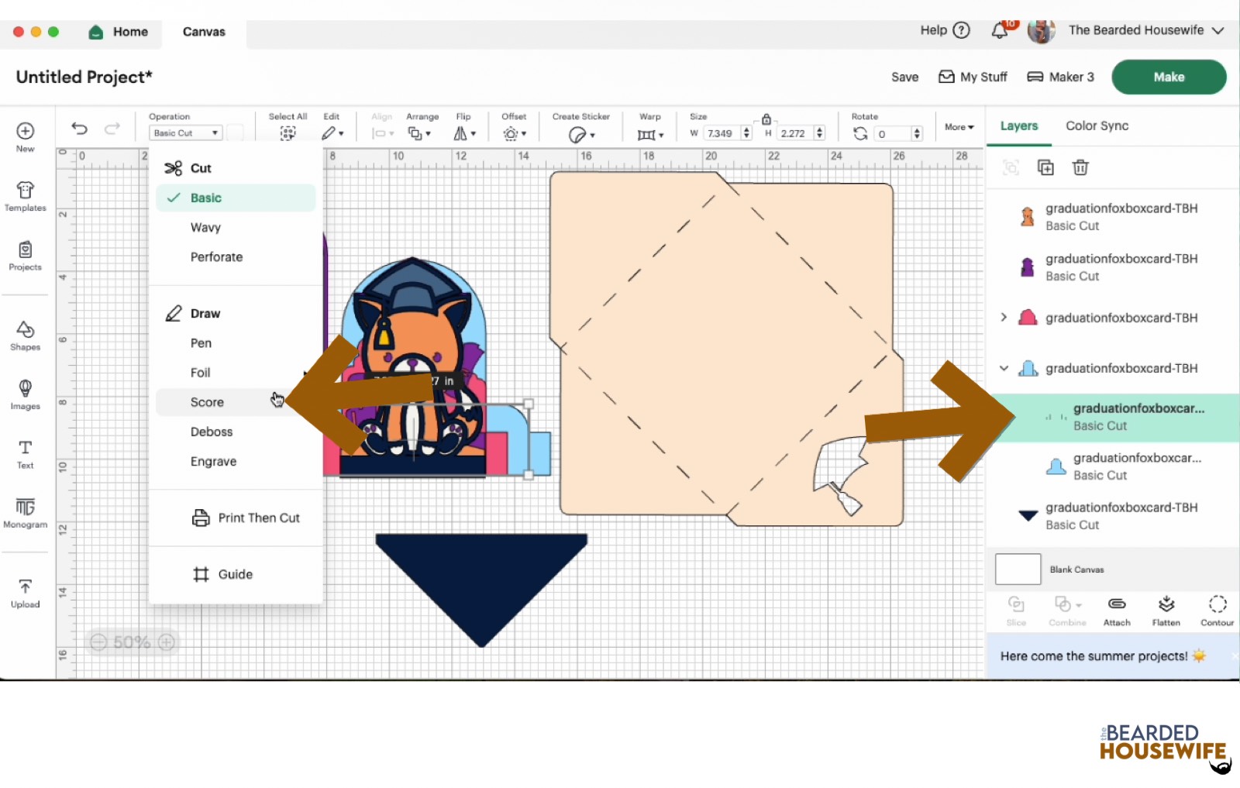Image resolution: width=1240 pixels, height=788 pixels.
Task: Click the Undo arrow
Action: [x=79, y=129]
